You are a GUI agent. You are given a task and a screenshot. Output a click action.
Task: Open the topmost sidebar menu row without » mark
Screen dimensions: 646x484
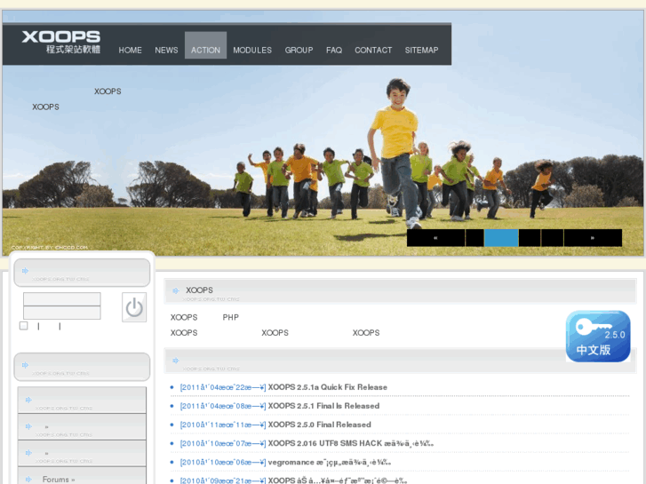[x=82, y=400]
